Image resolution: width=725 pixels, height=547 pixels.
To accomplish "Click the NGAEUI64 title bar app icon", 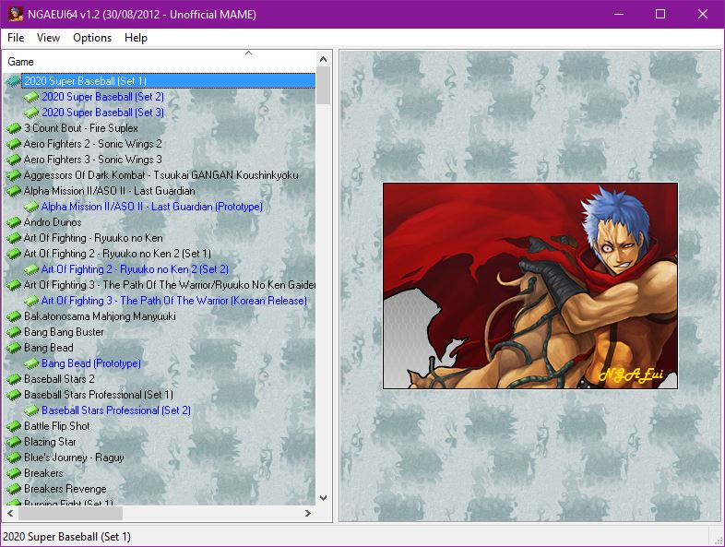I will [x=16, y=14].
